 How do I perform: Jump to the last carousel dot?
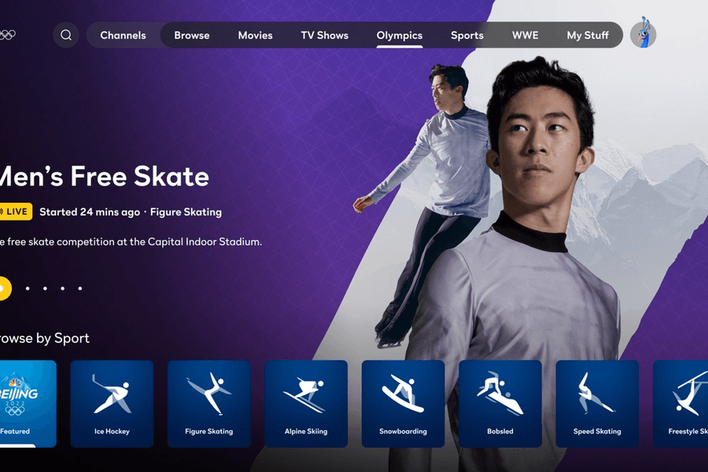(80, 289)
